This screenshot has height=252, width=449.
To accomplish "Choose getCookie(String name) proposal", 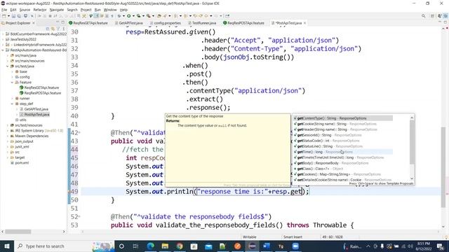I will (x=343, y=124).
